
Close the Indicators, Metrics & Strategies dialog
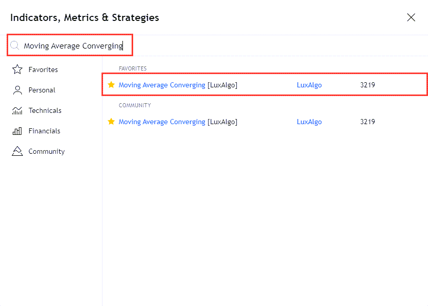(411, 17)
